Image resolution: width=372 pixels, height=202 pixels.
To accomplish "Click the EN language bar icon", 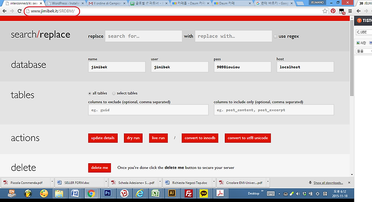I will [11, 193].
